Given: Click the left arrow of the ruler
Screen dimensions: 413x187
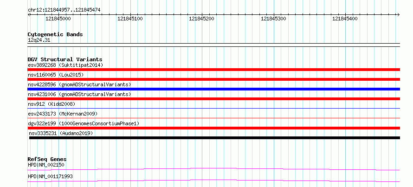Looking at the screenshot, I should [29, 14].
